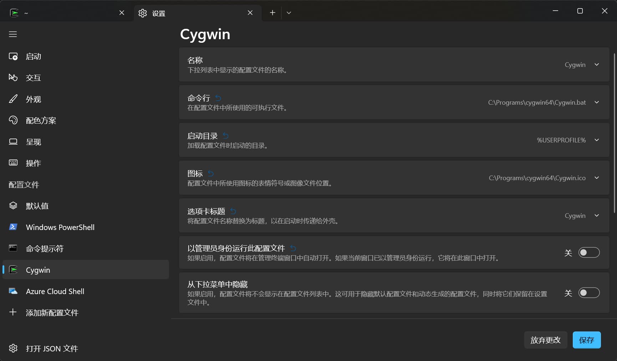Click the plus icon for 添加新配置文件
The height and width of the screenshot is (361, 617).
pos(13,312)
